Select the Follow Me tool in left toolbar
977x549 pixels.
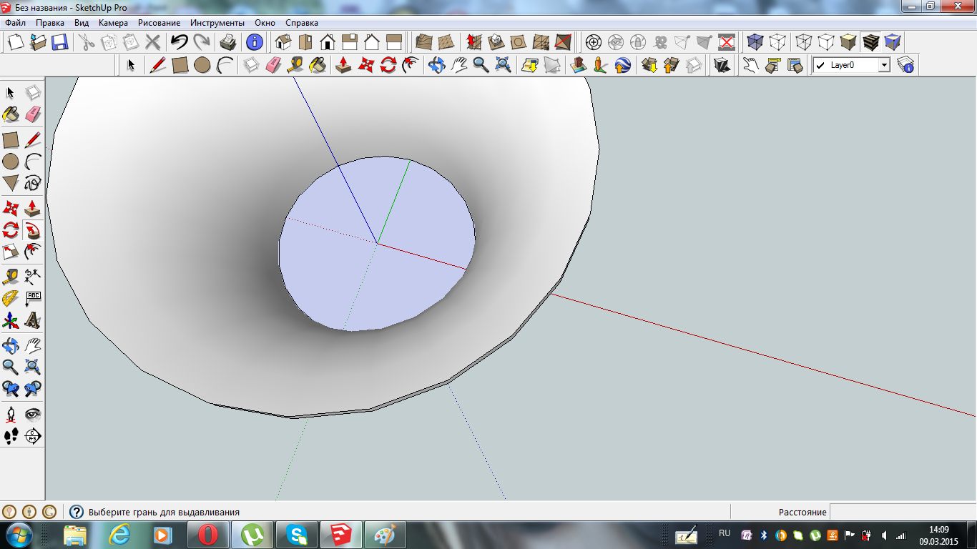(32, 230)
